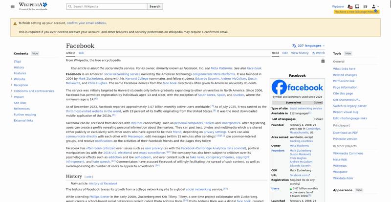Open the personal tools user menu

pyautogui.click(x=375, y=6)
